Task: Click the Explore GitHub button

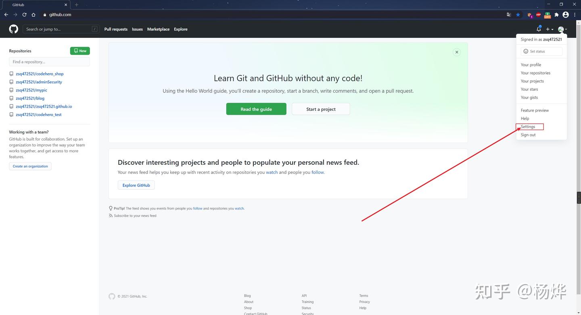Action: tap(136, 185)
